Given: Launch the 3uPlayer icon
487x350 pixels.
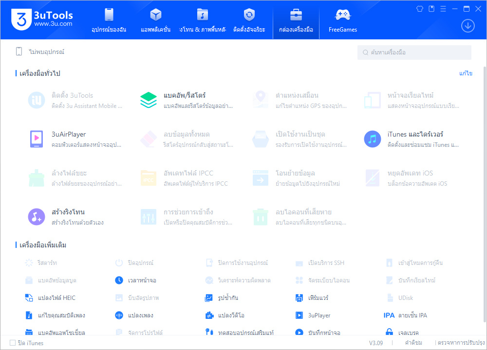Looking at the screenshot, I should 299,315.
